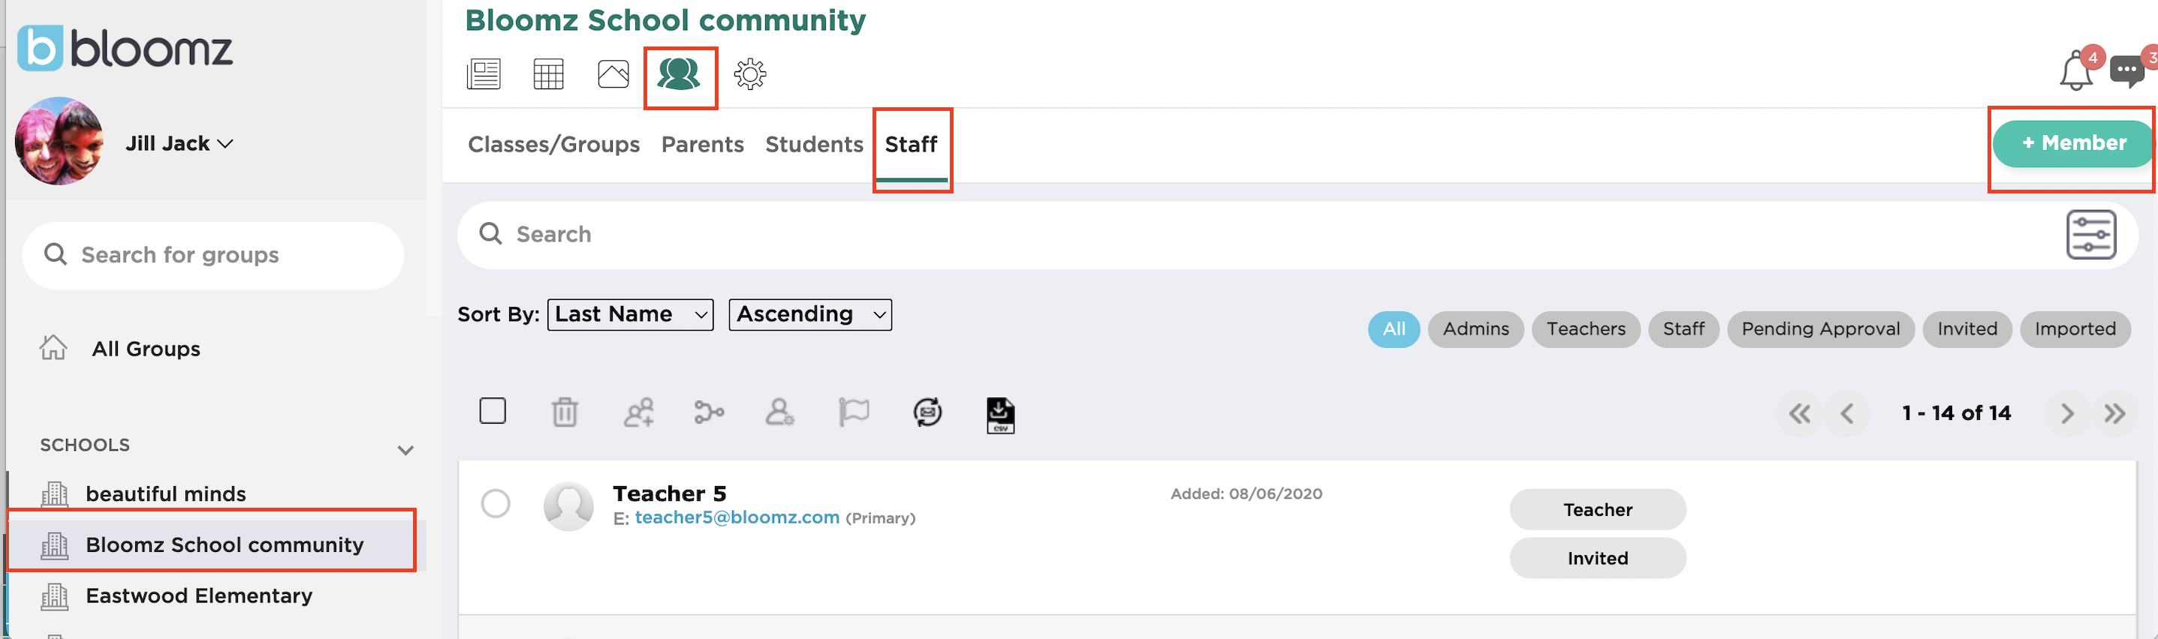Open All Groups in sidebar
Image resolution: width=2158 pixels, height=639 pixels.
click(x=146, y=349)
